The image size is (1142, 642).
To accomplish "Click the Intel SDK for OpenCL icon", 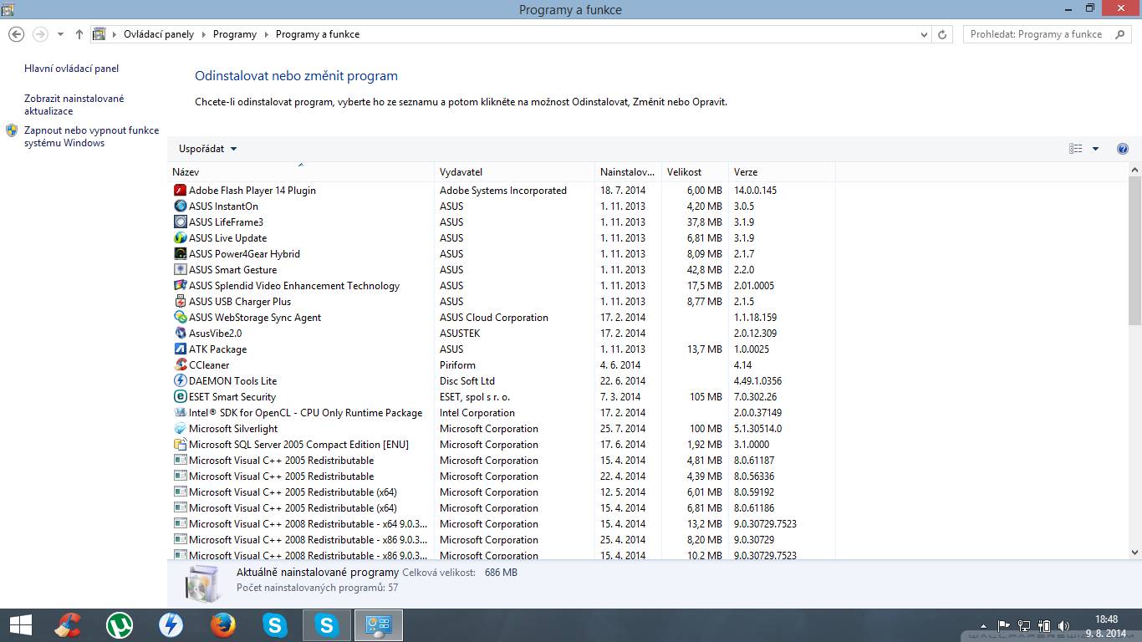I will point(180,413).
